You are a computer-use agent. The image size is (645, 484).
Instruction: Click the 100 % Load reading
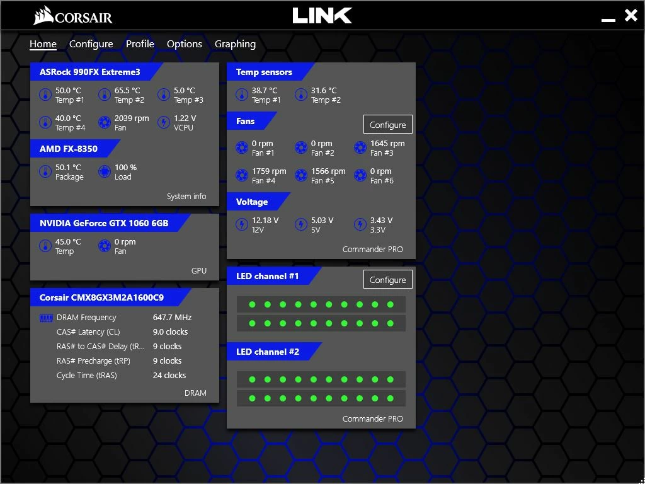tap(126, 168)
